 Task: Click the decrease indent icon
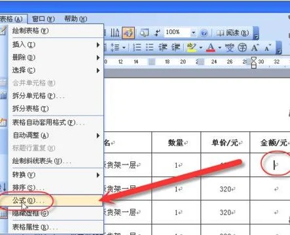click(x=163, y=47)
